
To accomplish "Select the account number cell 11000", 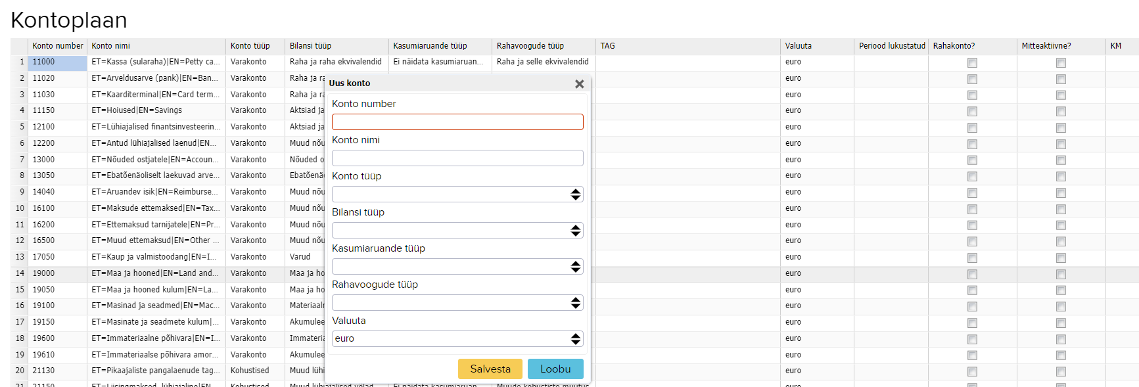I will (58, 62).
